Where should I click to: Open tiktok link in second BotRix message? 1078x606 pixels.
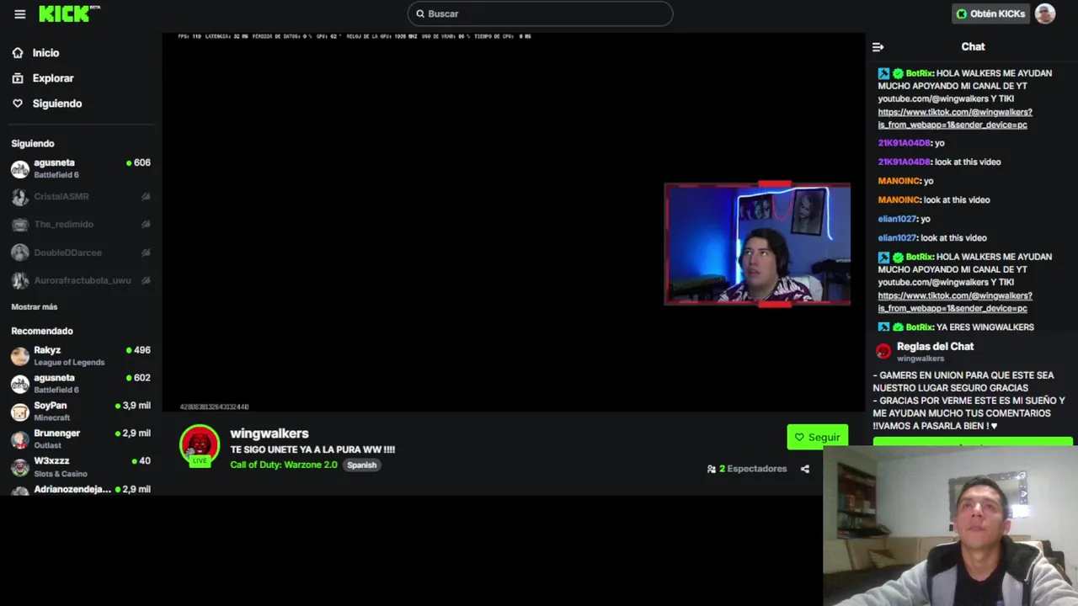pos(954,301)
